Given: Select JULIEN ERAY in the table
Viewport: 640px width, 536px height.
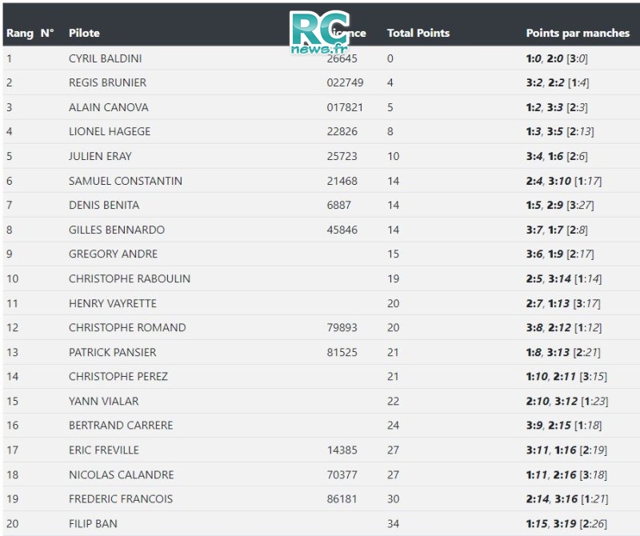Looking at the screenshot, I should (100, 156).
